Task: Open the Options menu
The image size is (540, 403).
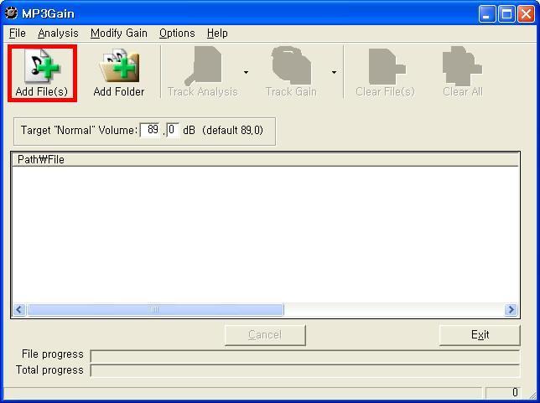Action: [x=177, y=34]
